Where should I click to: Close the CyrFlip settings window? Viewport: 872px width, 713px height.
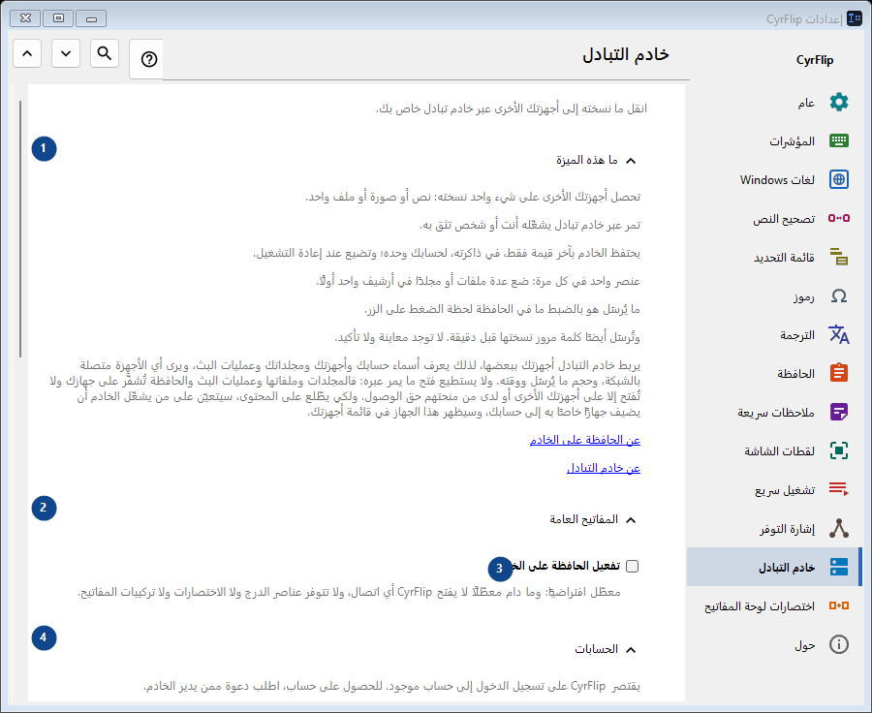click(25, 18)
